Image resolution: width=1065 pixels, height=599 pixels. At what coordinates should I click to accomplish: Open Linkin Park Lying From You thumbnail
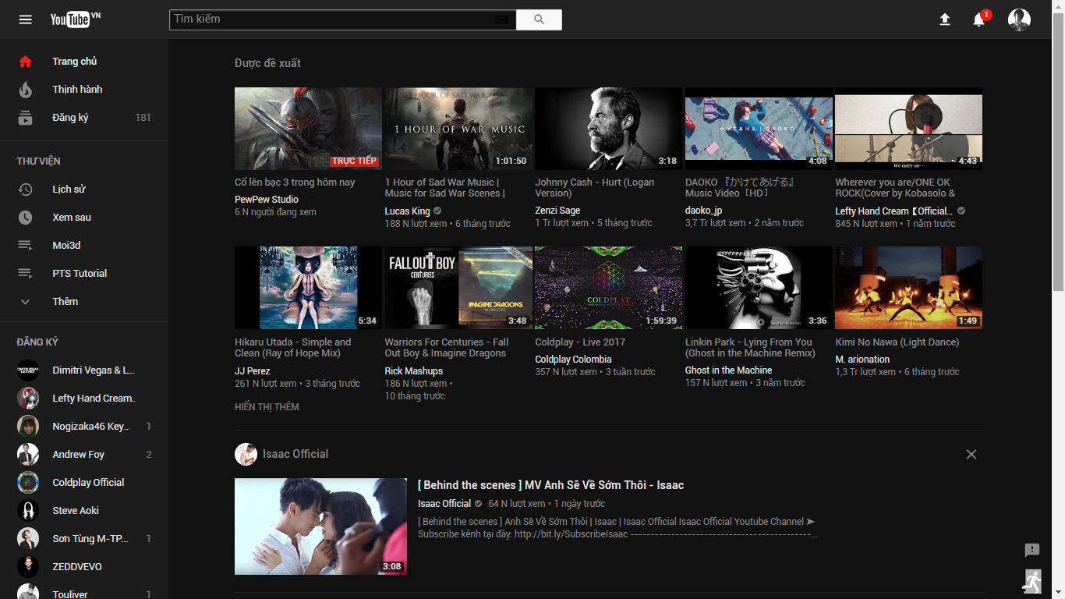[x=759, y=288]
